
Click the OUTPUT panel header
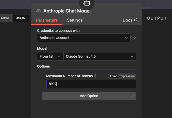pos(157,18)
